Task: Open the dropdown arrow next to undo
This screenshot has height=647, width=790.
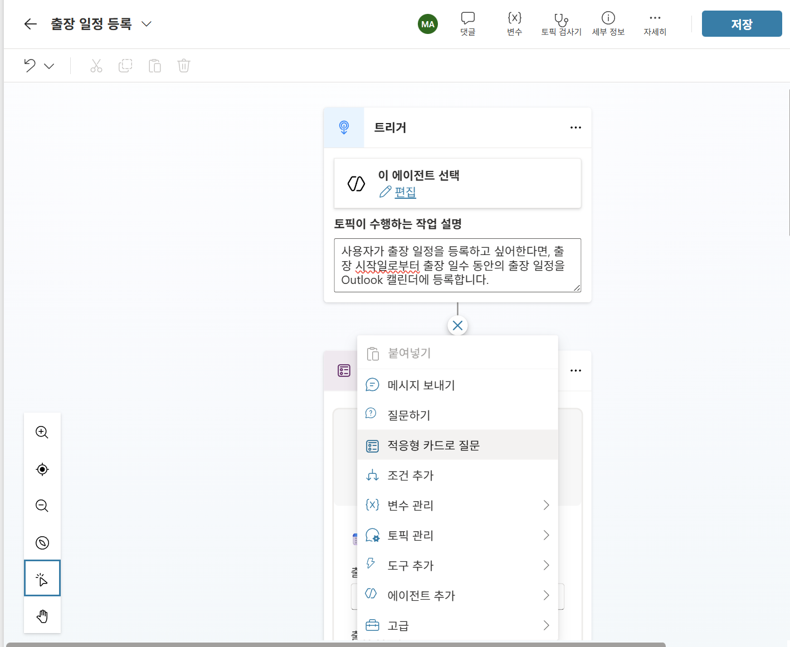Action: click(49, 66)
